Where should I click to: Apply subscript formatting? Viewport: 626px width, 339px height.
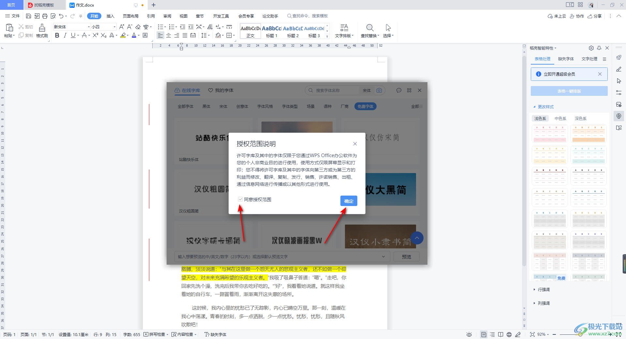pos(104,35)
